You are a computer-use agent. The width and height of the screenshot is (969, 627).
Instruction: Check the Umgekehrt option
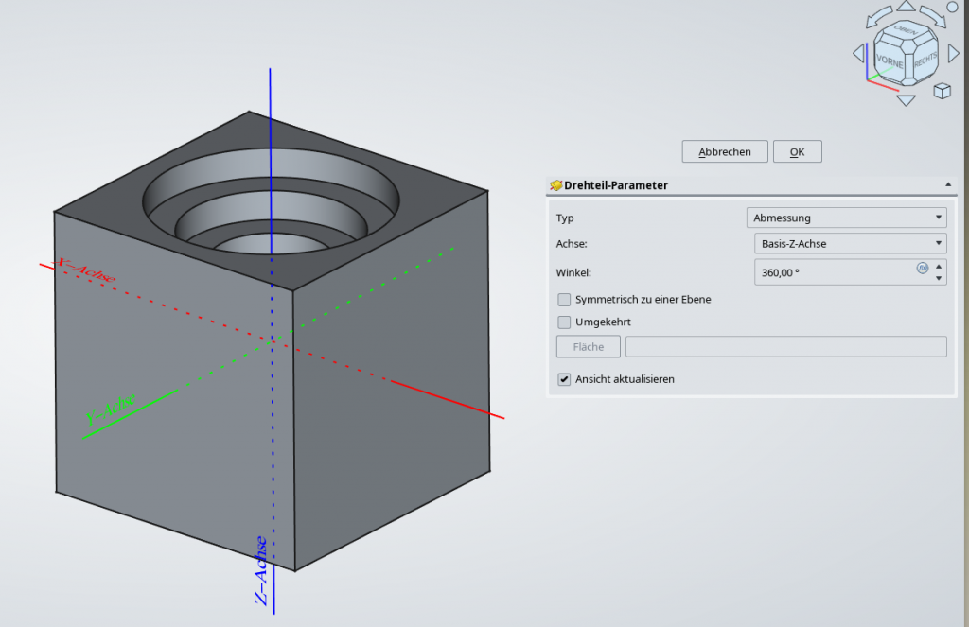tap(565, 322)
